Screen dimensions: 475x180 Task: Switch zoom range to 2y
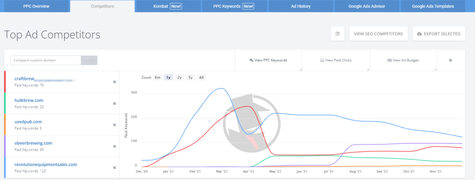pyautogui.click(x=179, y=77)
